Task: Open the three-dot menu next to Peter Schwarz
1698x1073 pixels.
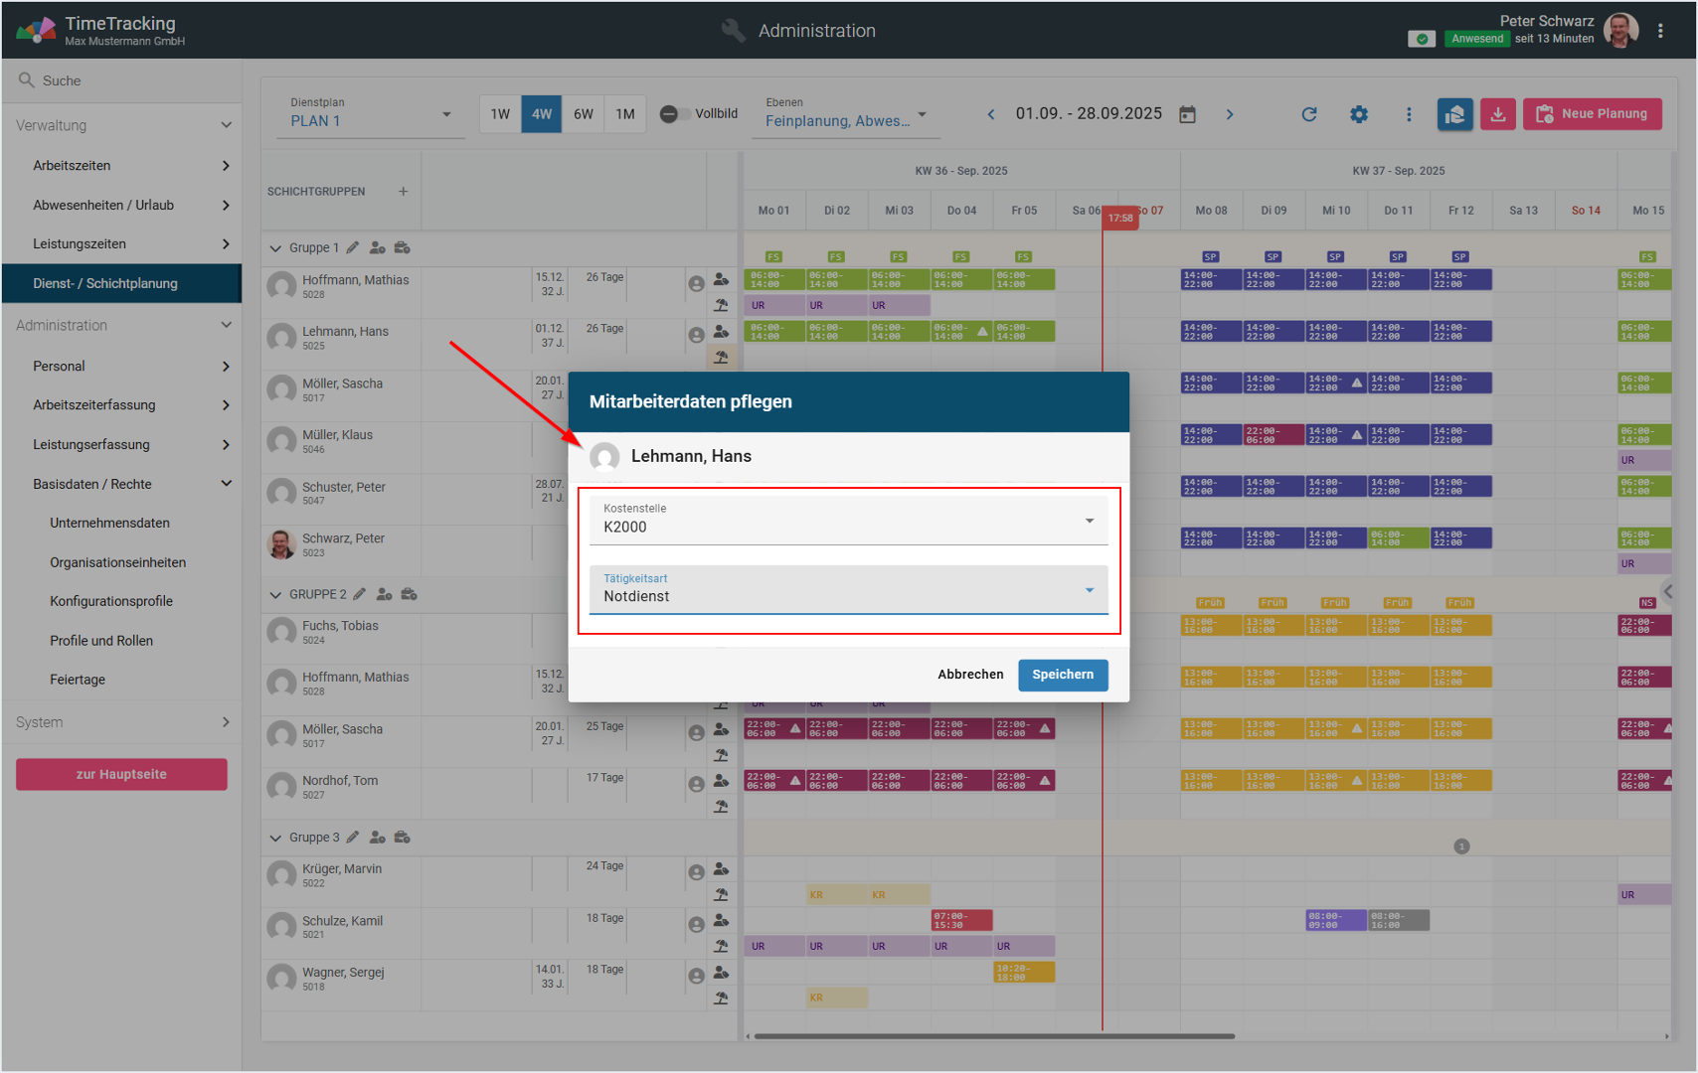Action: click(x=1660, y=31)
